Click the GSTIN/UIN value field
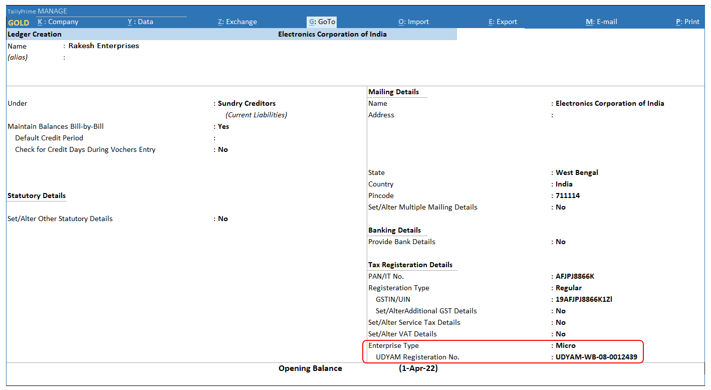711x390 pixels. coord(584,300)
